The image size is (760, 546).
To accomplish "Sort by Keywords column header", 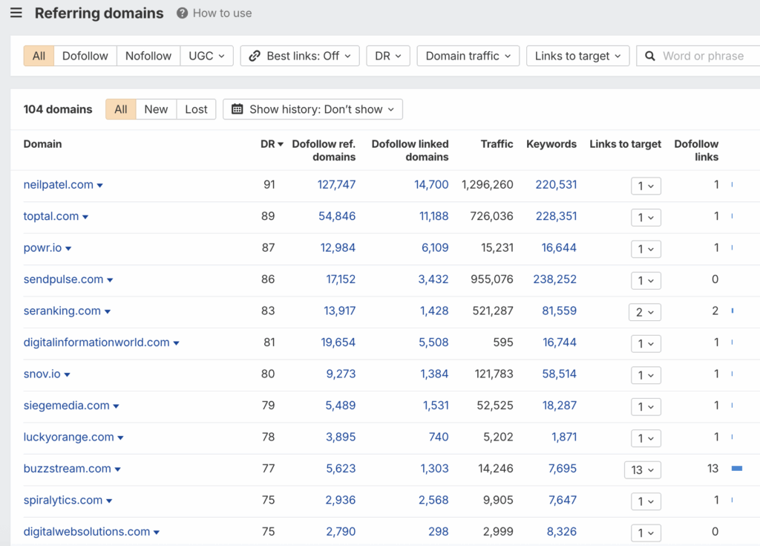I will coord(551,144).
